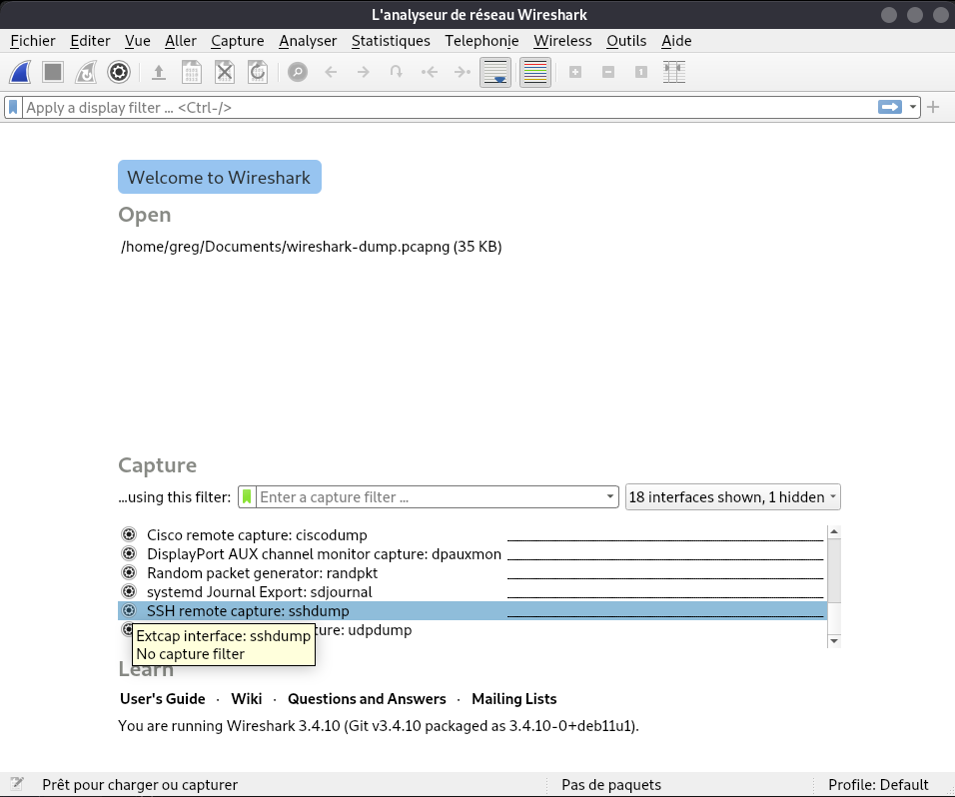Open the interfaces shown dropdown

732,496
